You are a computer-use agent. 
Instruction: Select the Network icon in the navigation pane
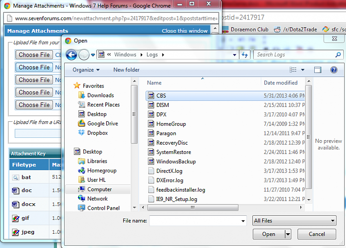click(x=81, y=198)
